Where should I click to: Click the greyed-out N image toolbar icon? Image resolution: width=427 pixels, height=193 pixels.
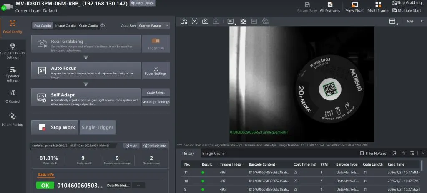[216, 22]
